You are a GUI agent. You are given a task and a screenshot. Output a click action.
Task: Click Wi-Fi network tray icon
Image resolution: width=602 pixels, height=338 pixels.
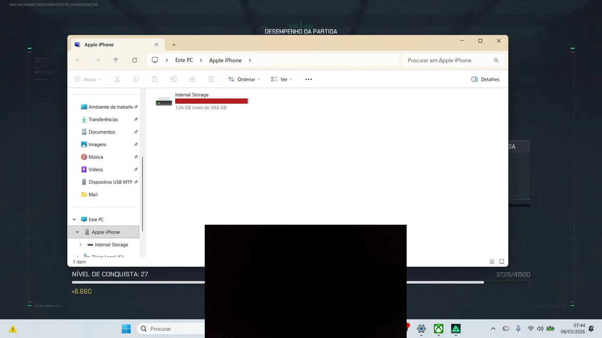click(x=531, y=329)
